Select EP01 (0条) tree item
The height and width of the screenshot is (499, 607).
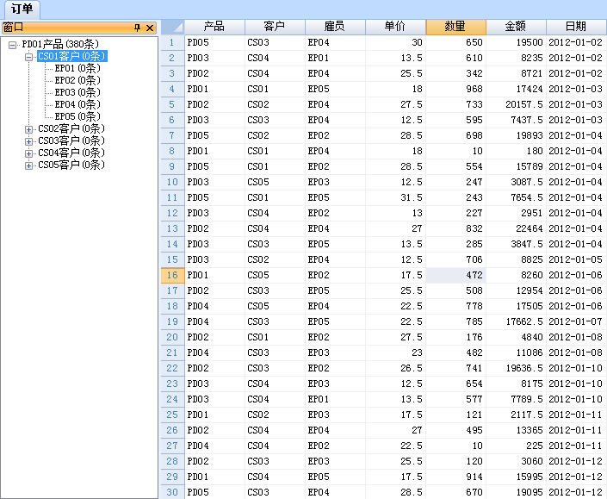pos(77,68)
